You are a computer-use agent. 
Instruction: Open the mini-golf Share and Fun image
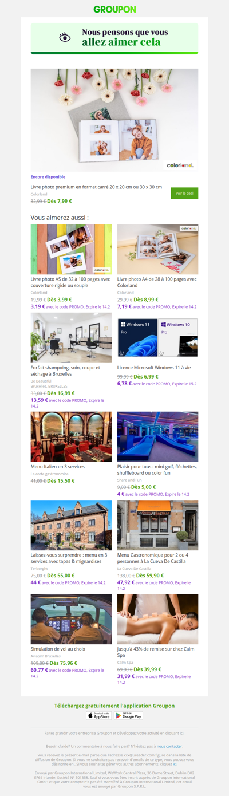tap(158, 436)
